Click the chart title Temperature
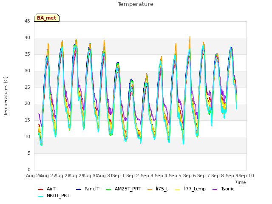Screen dimensions: 272x204 tap(136, 4)
